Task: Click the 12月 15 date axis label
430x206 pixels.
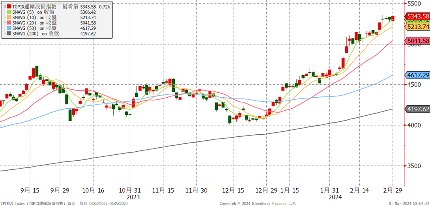Action: click(232, 191)
